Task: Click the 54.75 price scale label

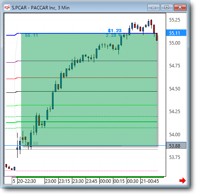Action: 175,66
